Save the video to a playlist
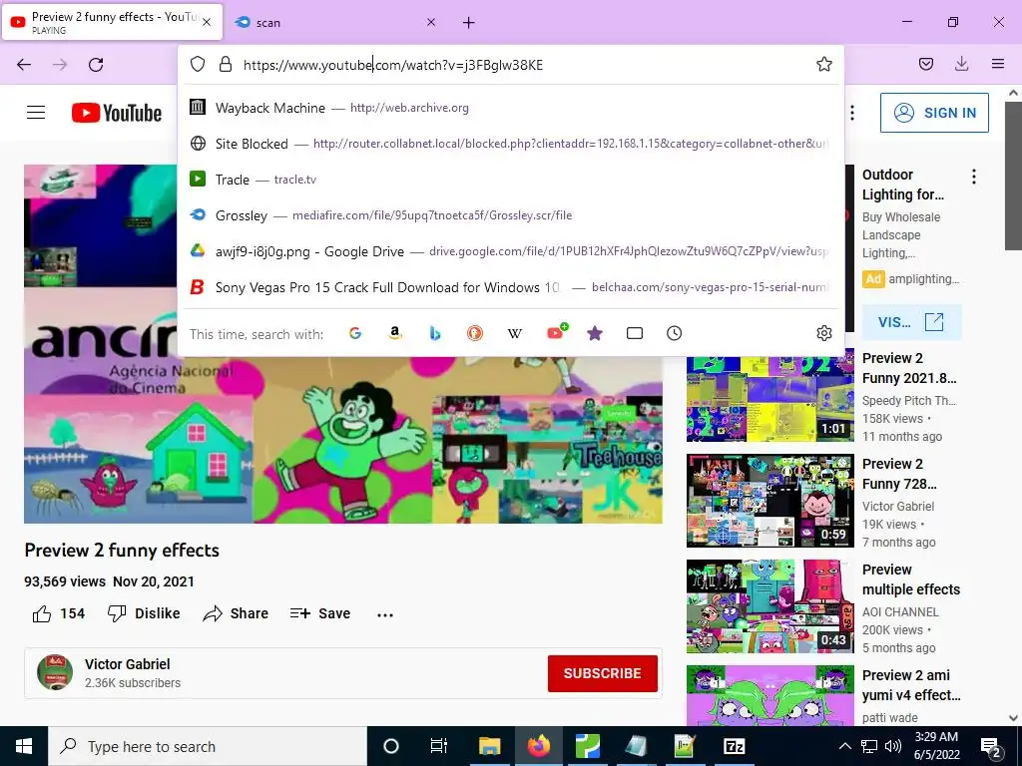This screenshot has height=766, width=1022. point(320,613)
